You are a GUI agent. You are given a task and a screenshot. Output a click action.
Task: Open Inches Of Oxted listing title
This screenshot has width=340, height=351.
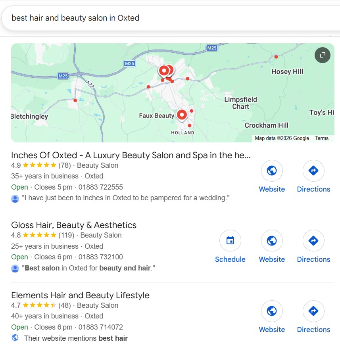[131, 155]
